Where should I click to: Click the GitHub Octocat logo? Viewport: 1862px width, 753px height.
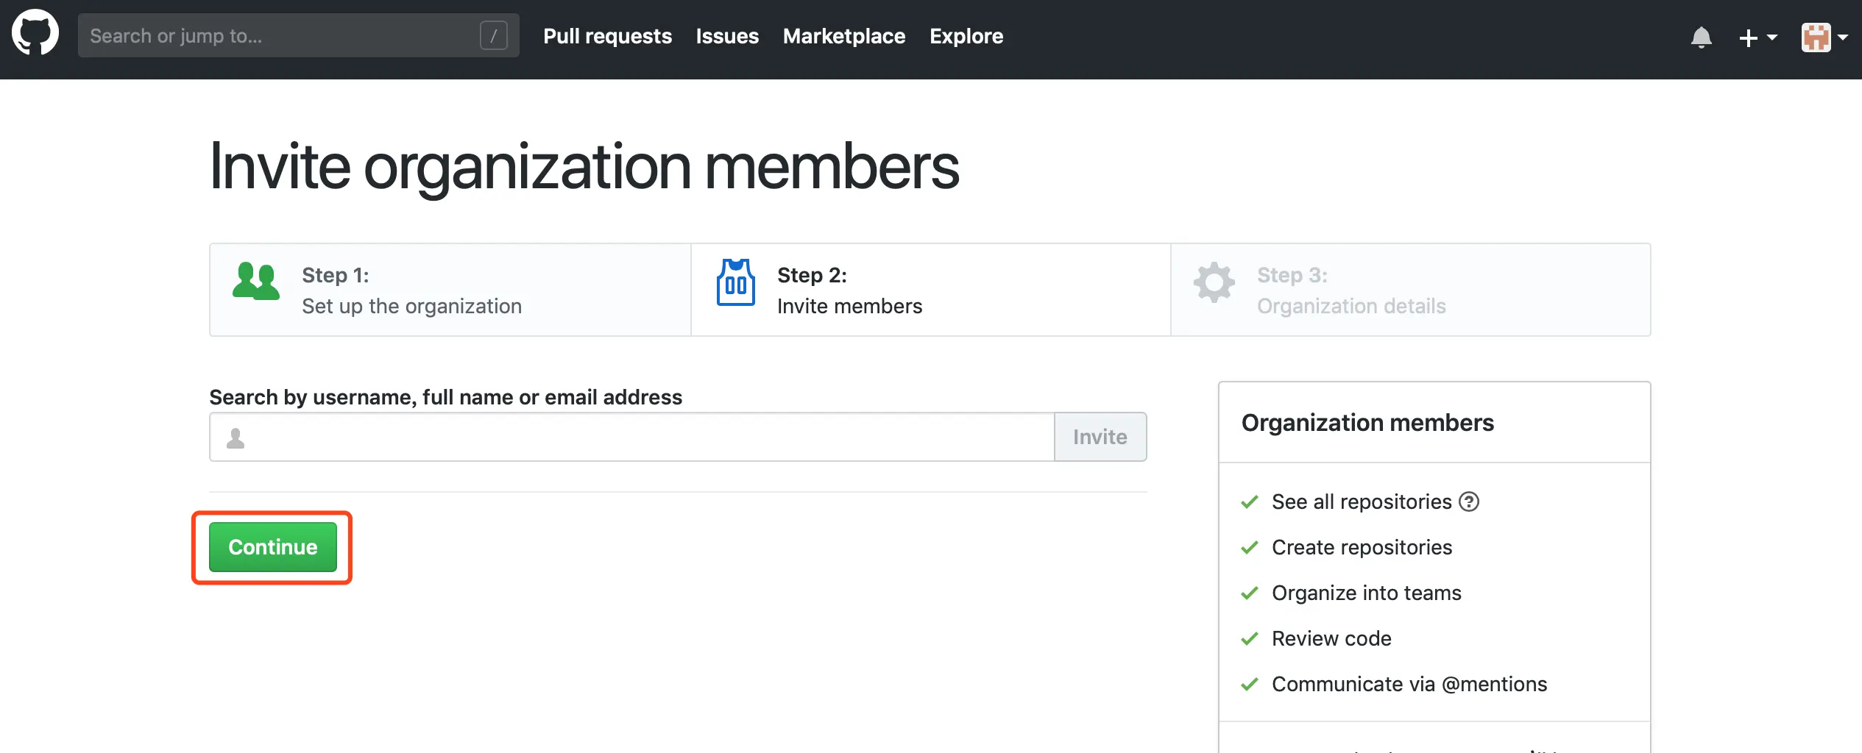(35, 34)
